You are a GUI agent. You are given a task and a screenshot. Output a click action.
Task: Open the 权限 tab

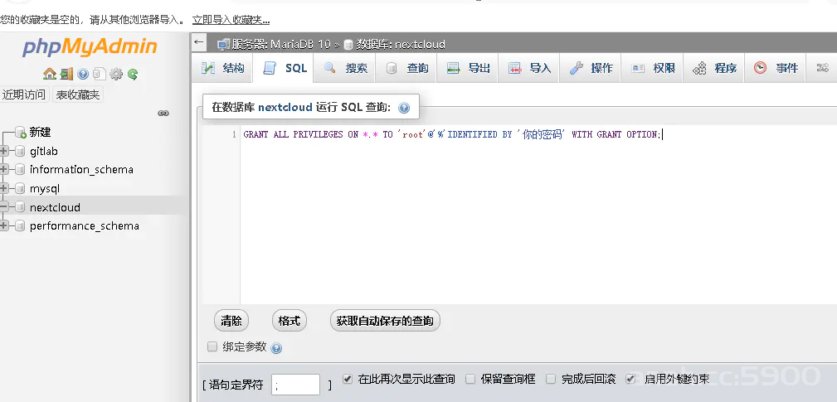pyautogui.click(x=652, y=68)
